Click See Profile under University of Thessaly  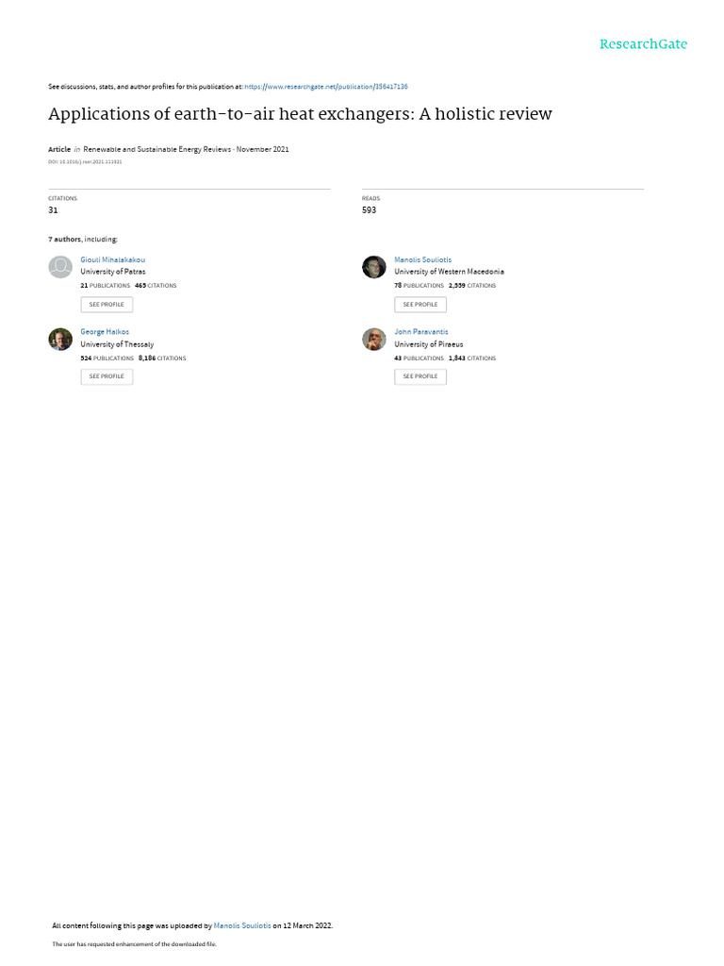(107, 376)
